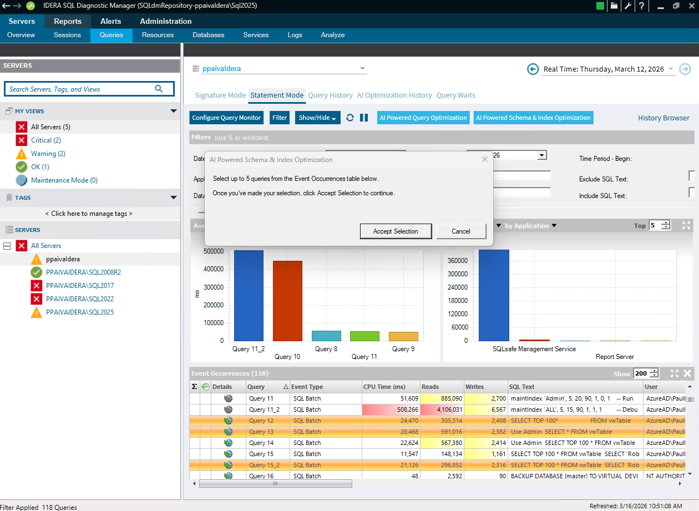Click the Sigma aggregate column header
This screenshot has width=699, height=511.
pos(194,387)
